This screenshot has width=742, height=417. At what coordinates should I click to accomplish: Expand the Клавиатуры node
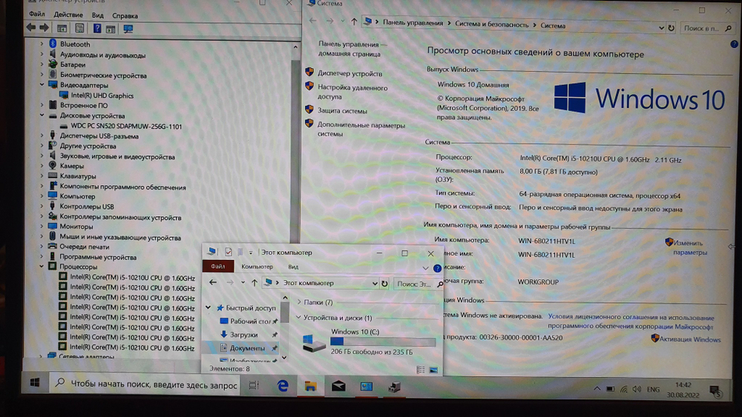[42, 176]
